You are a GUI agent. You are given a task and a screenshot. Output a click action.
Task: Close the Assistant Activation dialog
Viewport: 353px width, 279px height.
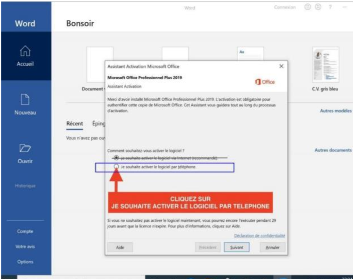tap(281, 66)
